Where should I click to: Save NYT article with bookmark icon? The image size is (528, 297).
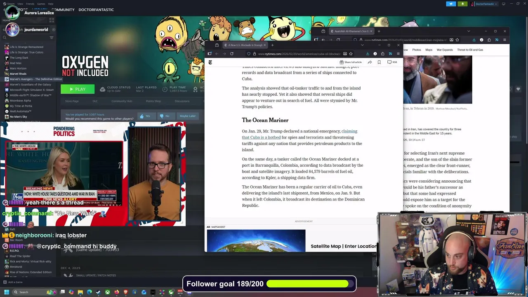click(379, 62)
